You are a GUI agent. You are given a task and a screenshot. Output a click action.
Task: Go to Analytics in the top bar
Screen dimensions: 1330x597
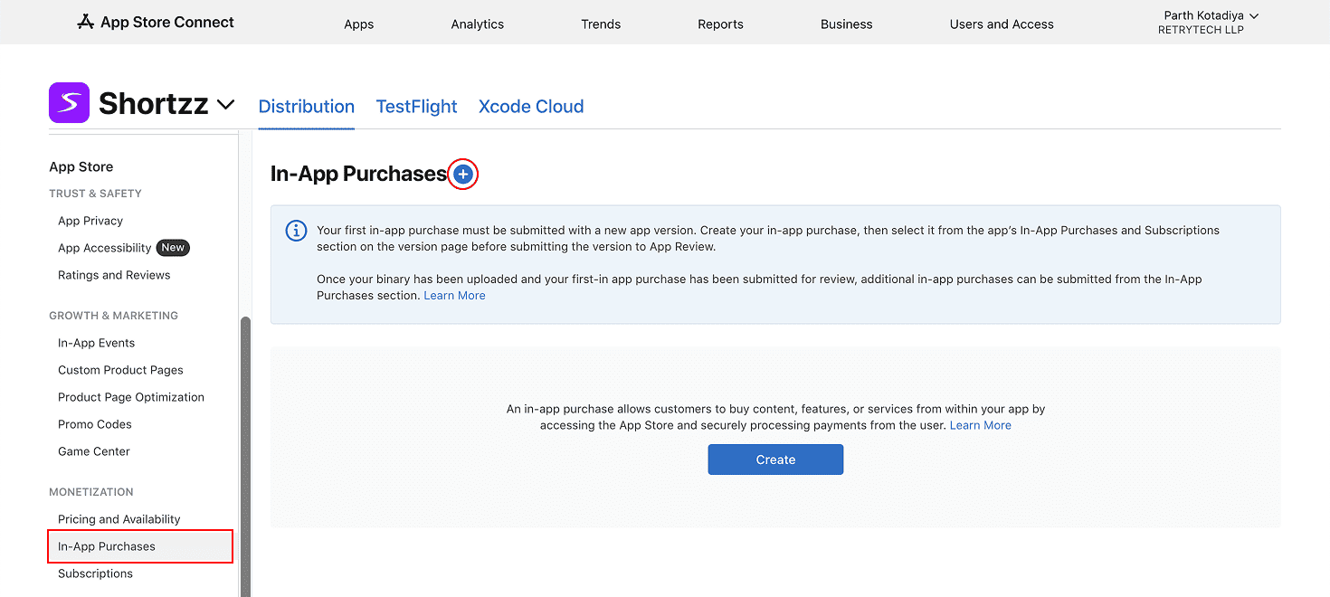[477, 24]
